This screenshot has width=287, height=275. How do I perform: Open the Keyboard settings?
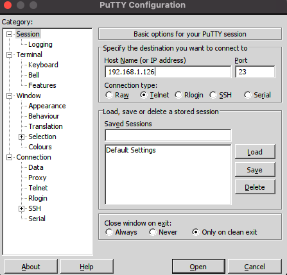(43, 65)
